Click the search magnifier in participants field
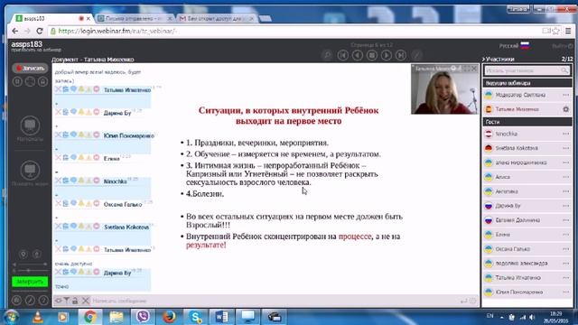Viewport: 578px width, 325px height. 565,70
